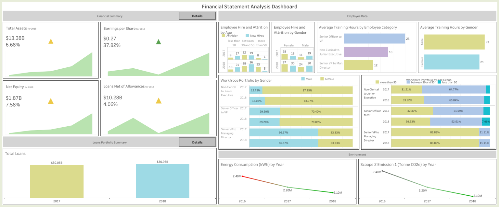Click the 84.97% female segment
Image resolution: width=499 pixels, height=207 pixels.
(309, 101)
